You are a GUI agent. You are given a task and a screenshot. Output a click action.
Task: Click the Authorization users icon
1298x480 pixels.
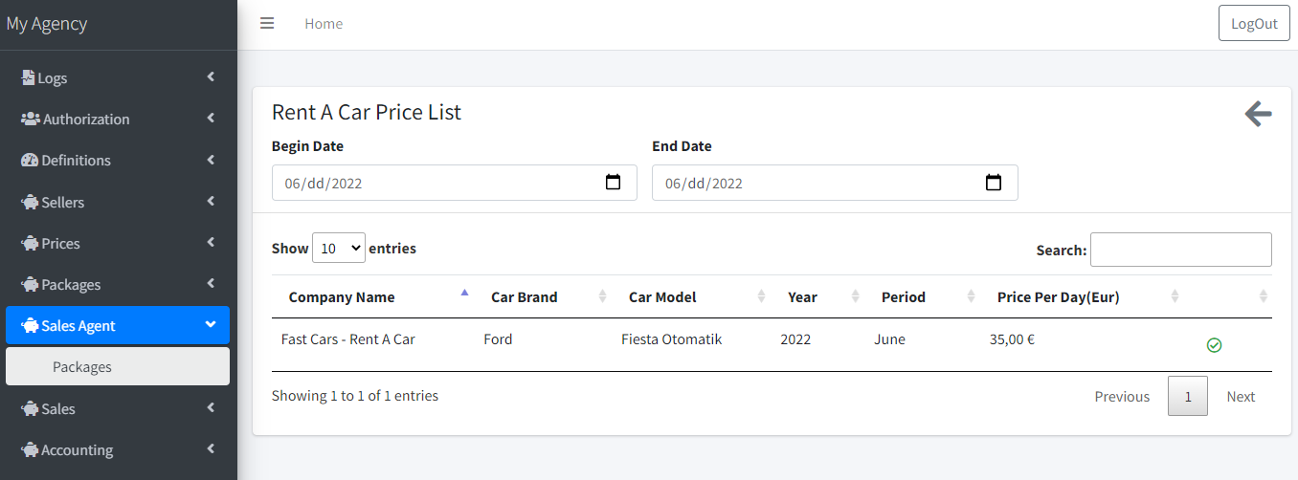tap(30, 120)
